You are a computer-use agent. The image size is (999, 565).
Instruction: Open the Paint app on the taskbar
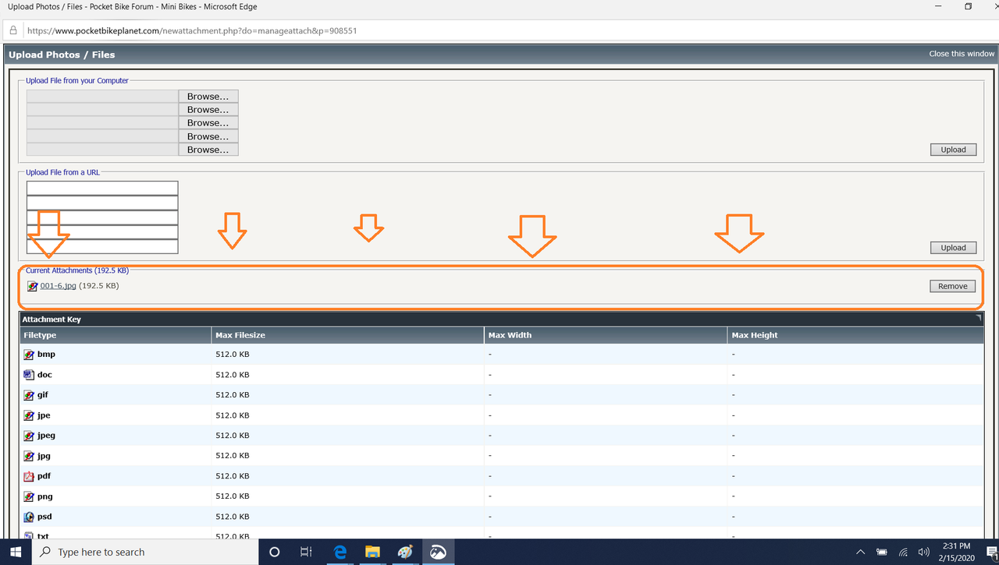[405, 552]
